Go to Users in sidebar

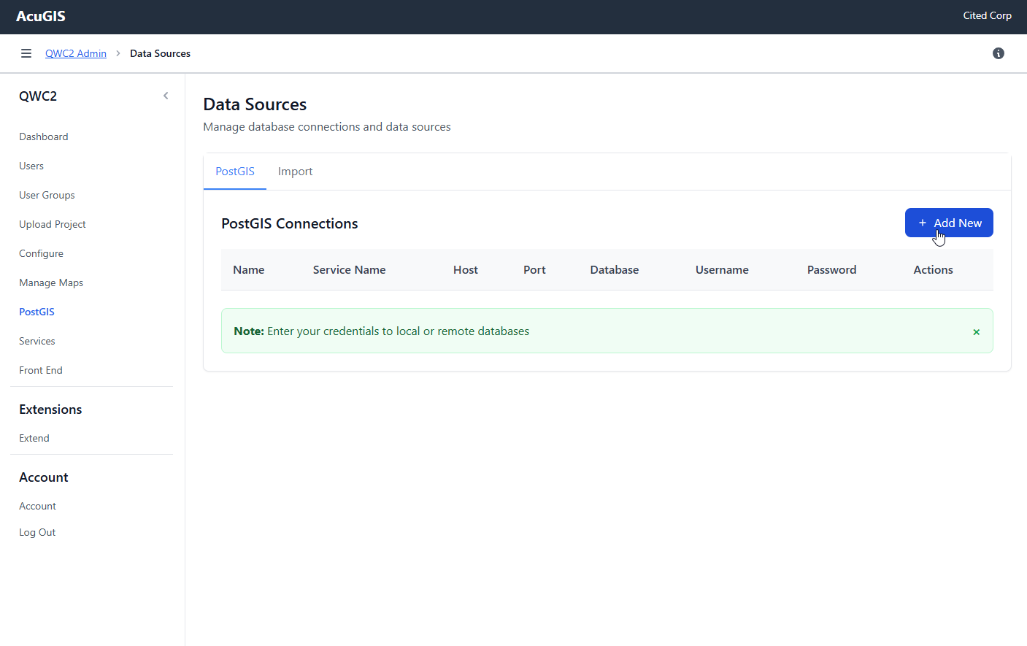[31, 166]
